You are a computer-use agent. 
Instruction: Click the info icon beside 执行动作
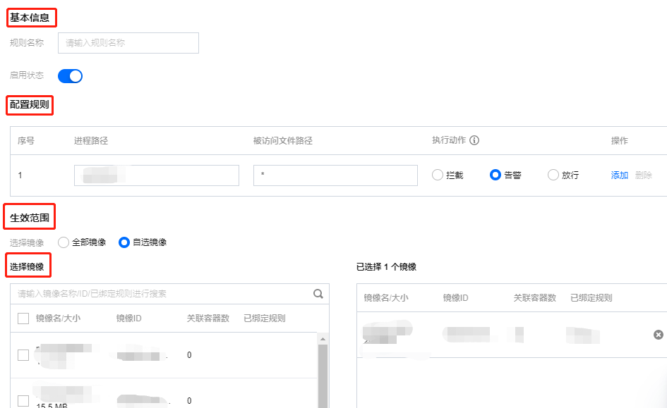[x=474, y=140]
